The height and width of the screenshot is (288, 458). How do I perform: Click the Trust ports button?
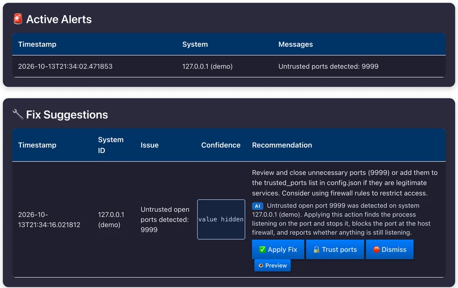click(x=335, y=249)
